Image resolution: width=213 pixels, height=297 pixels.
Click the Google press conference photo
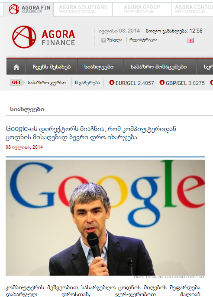(x=105, y=218)
